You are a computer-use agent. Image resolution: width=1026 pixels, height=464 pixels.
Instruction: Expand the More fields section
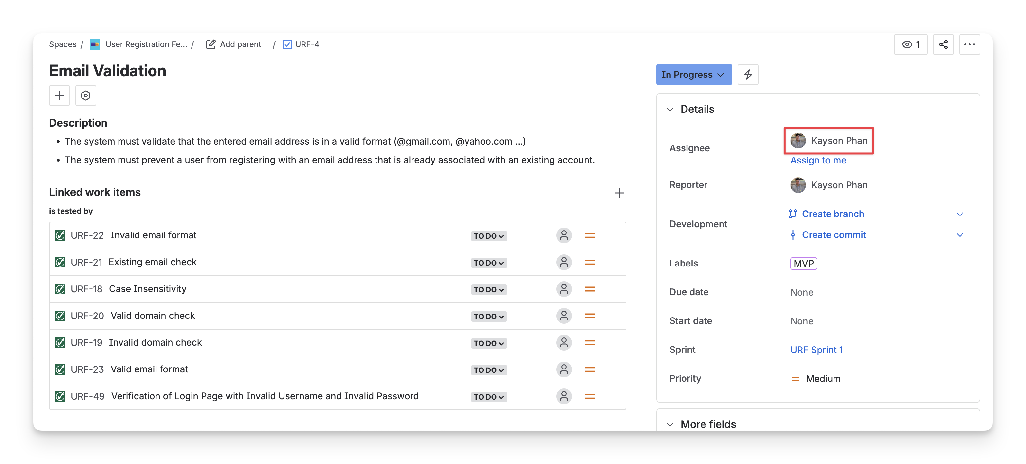tap(670, 424)
